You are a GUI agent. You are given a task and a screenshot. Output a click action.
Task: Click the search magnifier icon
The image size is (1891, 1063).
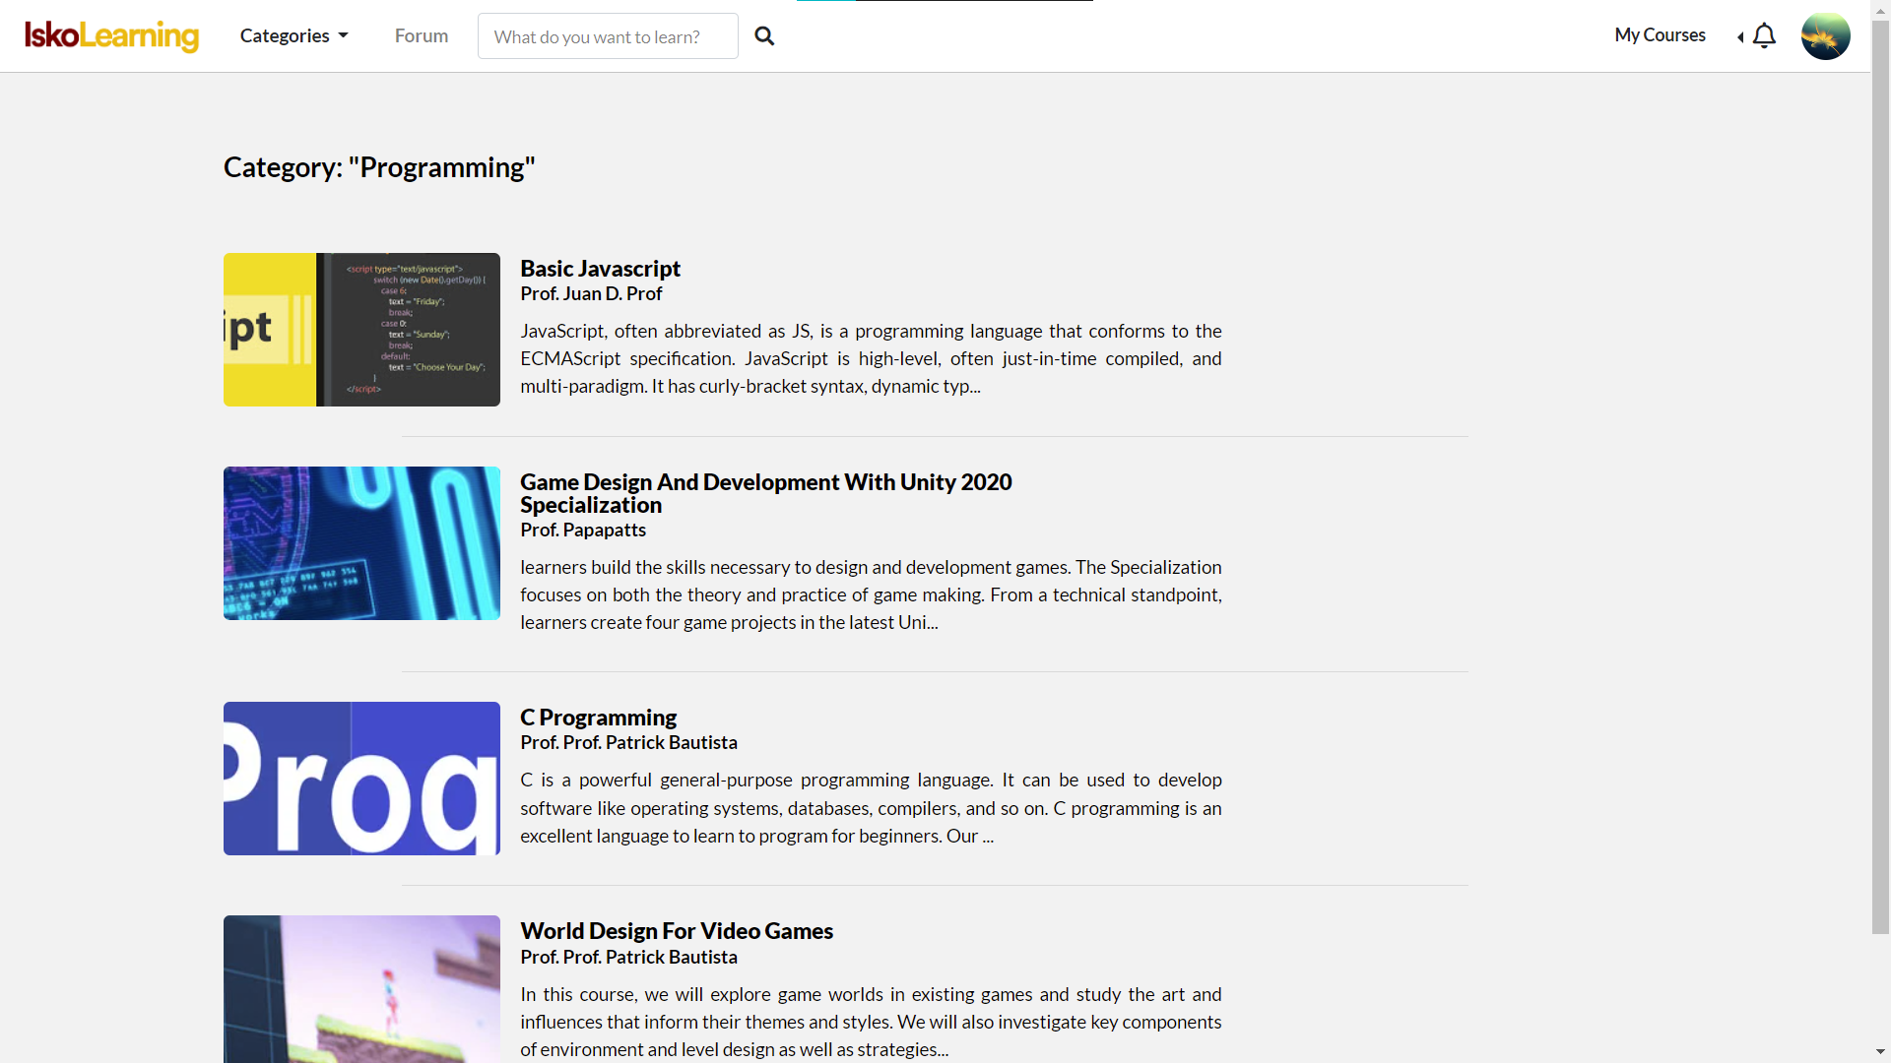pyautogui.click(x=764, y=36)
